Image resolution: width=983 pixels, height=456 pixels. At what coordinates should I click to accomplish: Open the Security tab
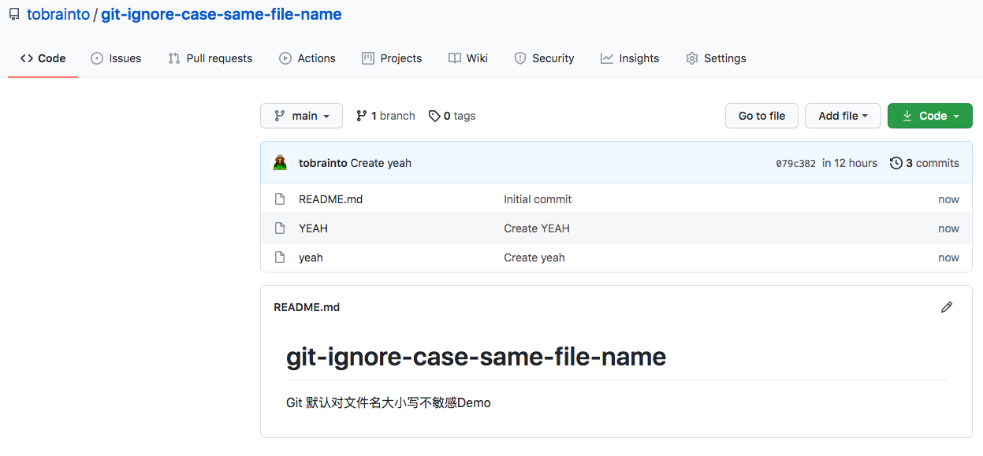[x=544, y=58]
